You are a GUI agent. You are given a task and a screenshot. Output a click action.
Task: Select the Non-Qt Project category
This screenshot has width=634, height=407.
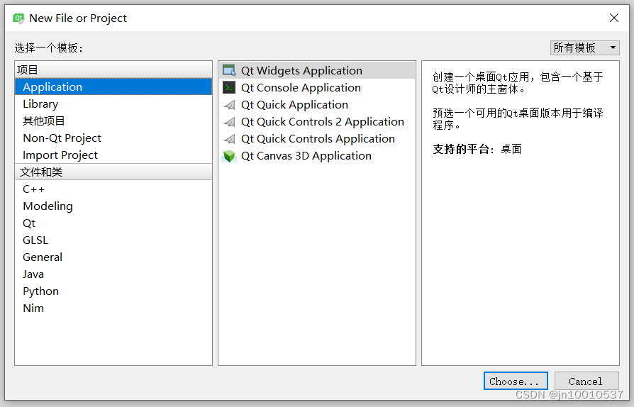pyautogui.click(x=113, y=138)
